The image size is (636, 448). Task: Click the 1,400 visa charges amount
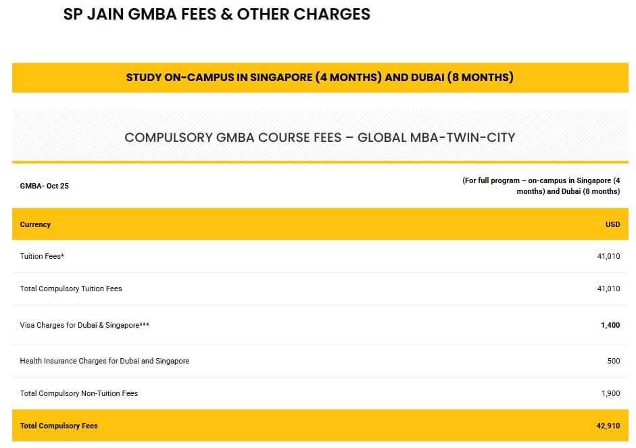[x=610, y=325]
